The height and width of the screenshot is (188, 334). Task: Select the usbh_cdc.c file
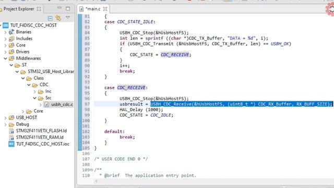(62, 104)
